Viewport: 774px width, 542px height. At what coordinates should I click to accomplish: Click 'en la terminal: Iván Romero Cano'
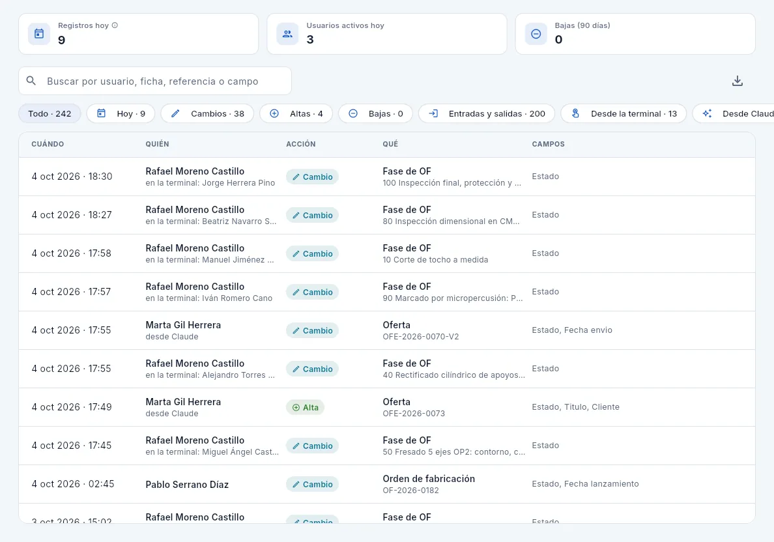click(x=208, y=298)
